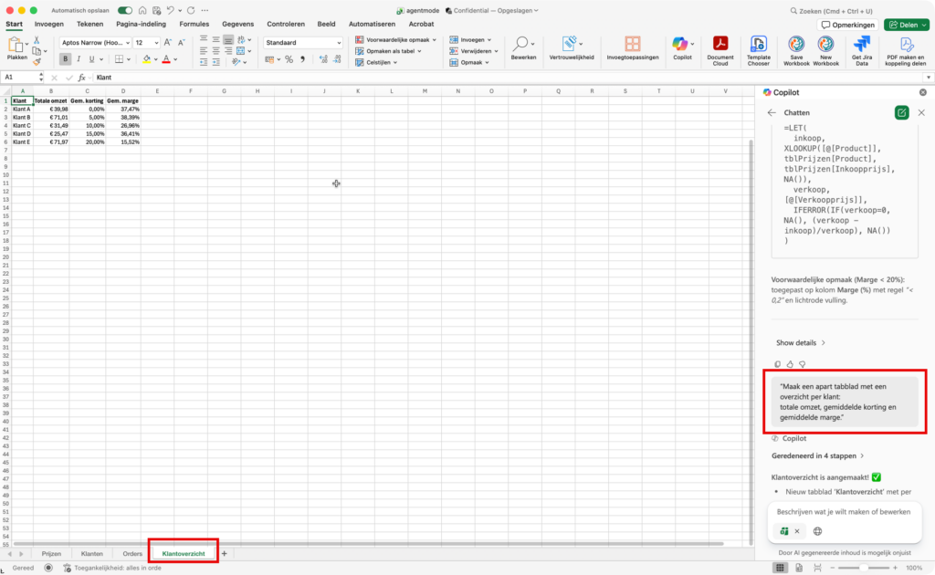This screenshot has width=935, height=575.
Task: Open the Formules ribbon tab
Action: tap(194, 24)
